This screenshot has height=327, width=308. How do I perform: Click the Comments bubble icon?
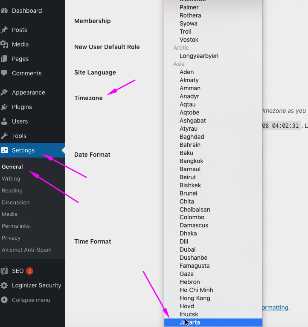click(4, 73)
